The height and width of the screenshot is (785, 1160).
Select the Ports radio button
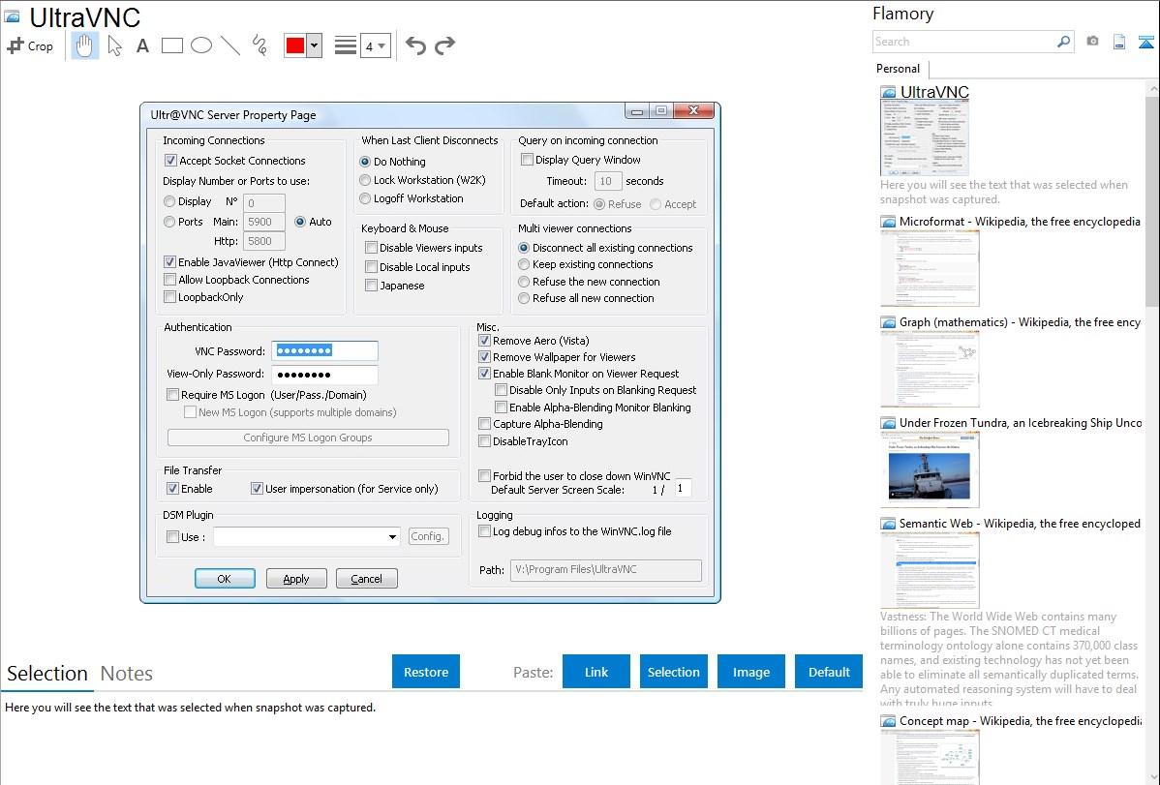click(169, 222)
